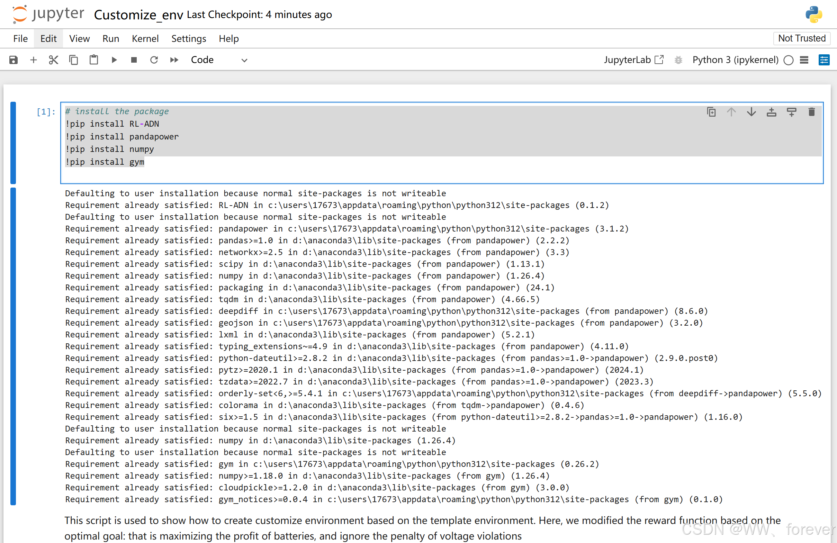Paste the cell from the clipboard icon
The image size is (837, 543).
pyautogui.click(x=93, y=60)
